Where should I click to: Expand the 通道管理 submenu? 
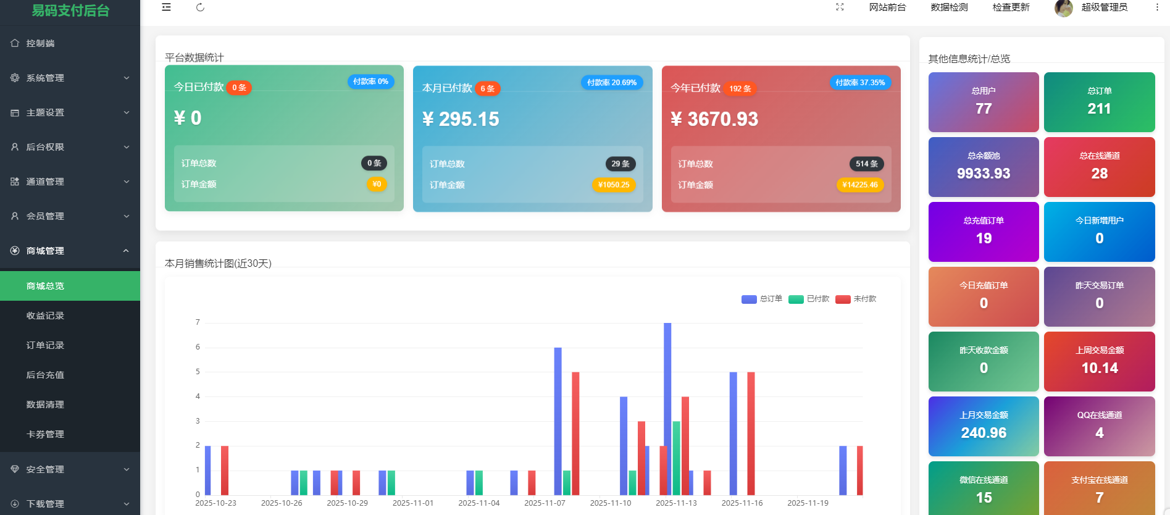tap(70, 182)
